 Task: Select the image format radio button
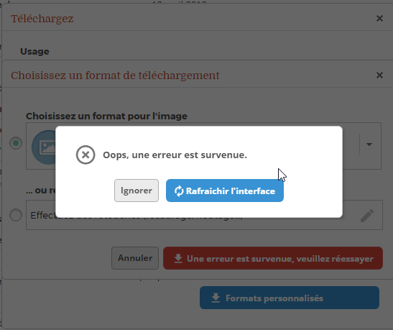click(16, 143)
